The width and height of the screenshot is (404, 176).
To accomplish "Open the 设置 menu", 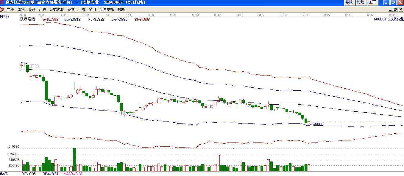I will (71, 9).
